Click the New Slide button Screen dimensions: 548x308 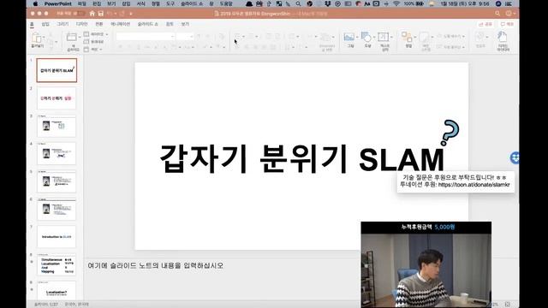(x=72, y=37)
